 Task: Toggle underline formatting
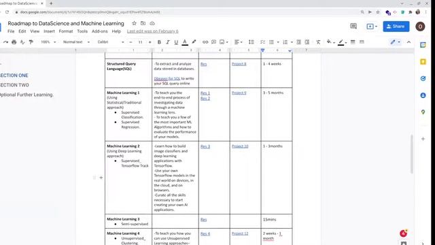[x=176, y=42]
